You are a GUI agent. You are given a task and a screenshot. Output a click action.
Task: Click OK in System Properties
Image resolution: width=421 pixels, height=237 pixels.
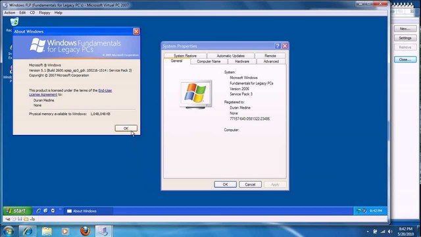pyautogui.click(x=225, y=184)
